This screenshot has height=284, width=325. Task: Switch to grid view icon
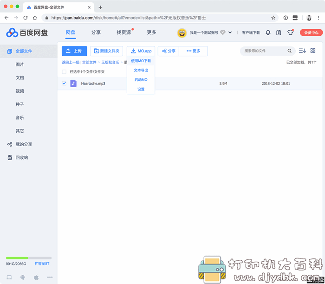click(x=313, y=51)
